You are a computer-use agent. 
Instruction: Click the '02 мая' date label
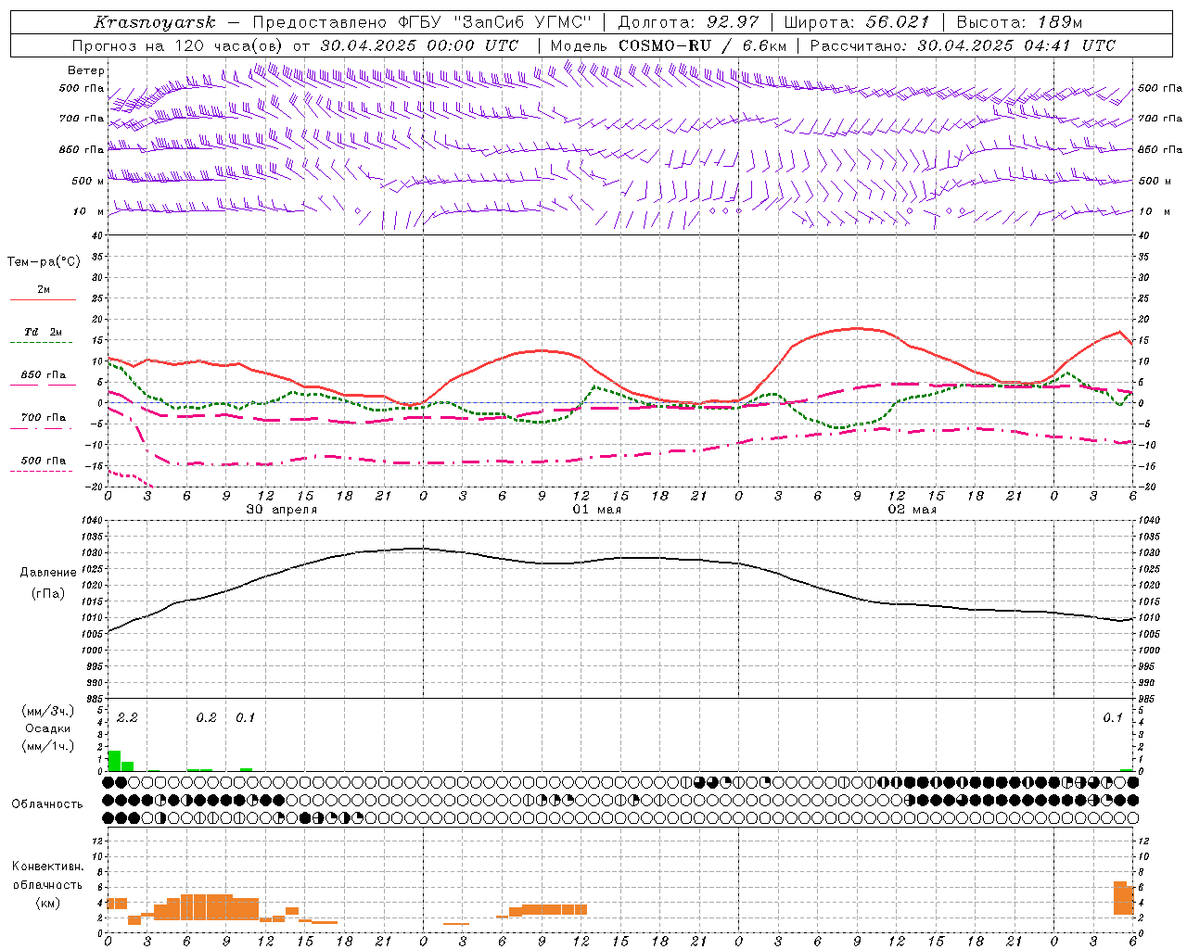[x=913, y=510]
